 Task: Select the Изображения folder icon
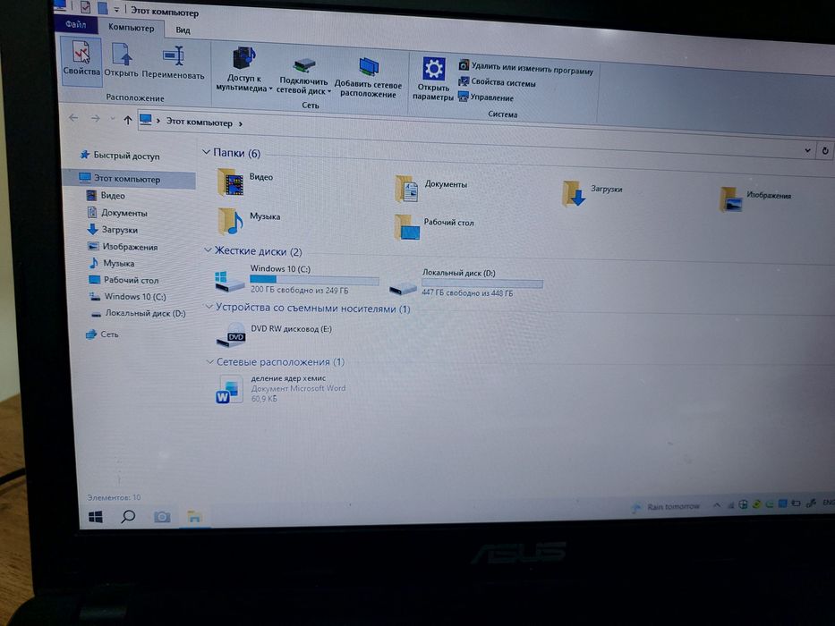(x=730, y=199)
